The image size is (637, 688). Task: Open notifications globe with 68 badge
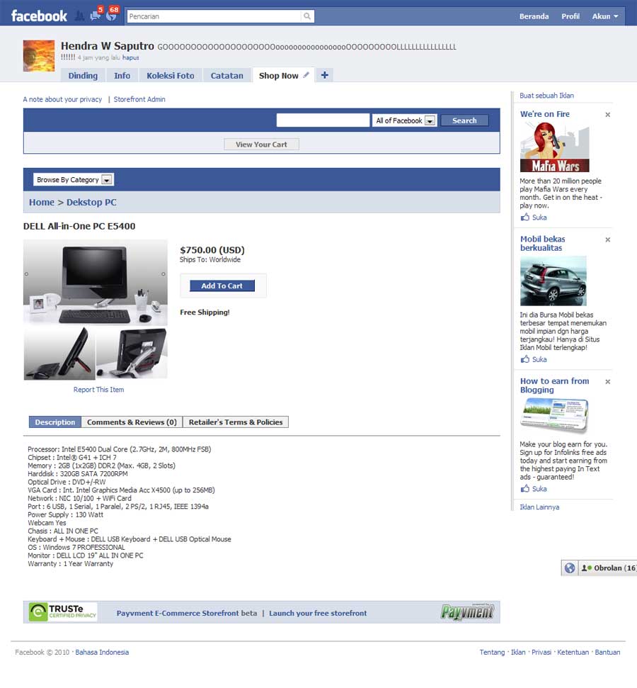[x=110, y=16]
